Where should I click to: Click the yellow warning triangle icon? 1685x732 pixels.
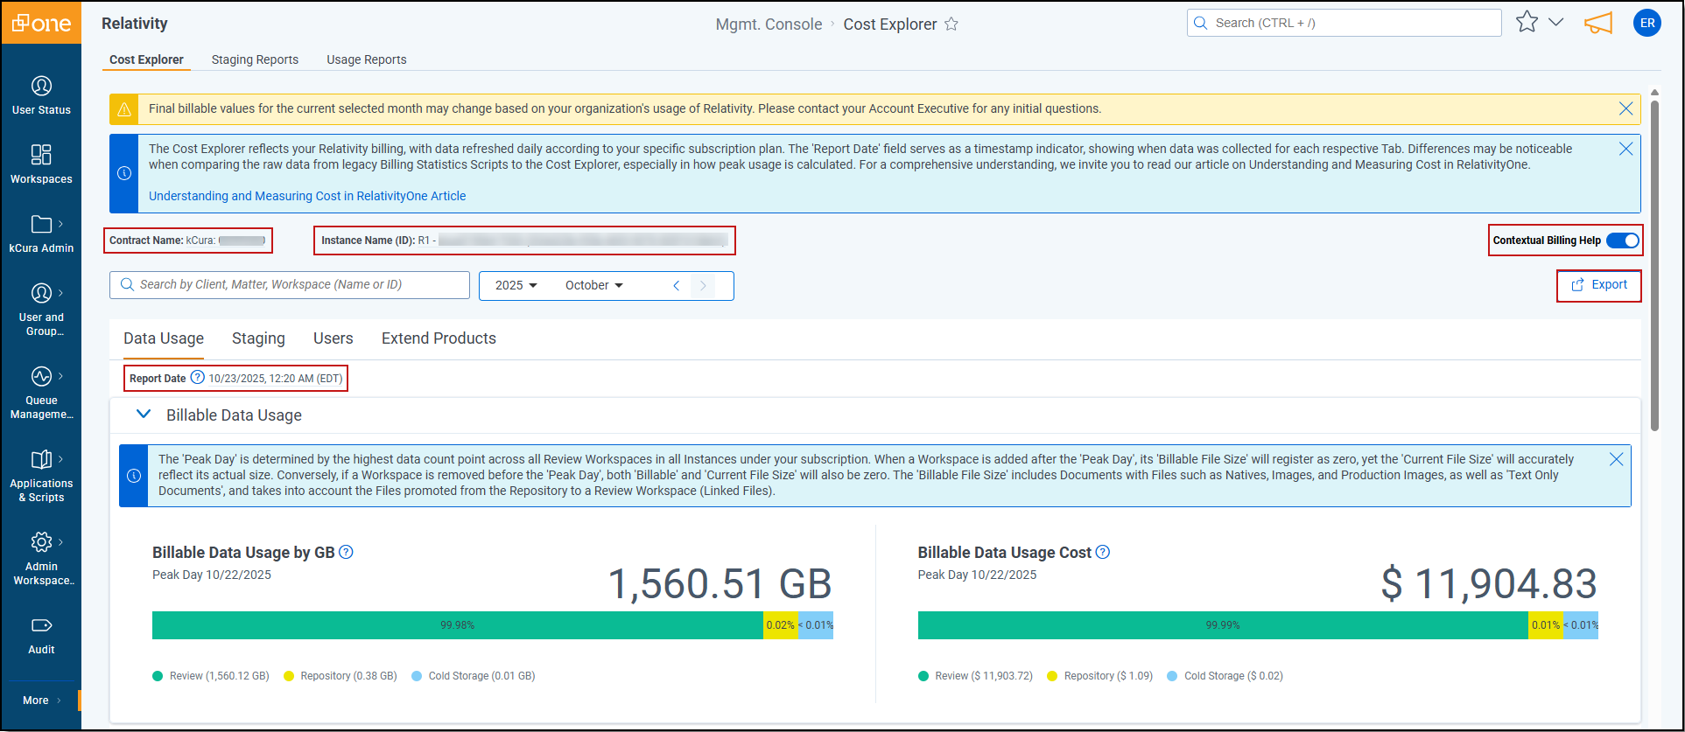(124, 109)
